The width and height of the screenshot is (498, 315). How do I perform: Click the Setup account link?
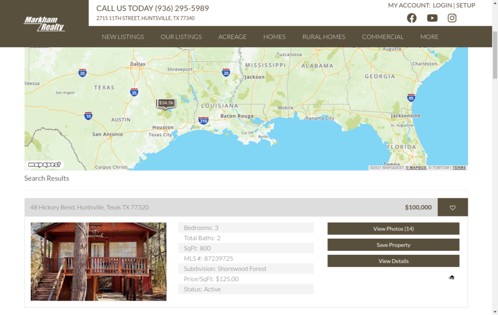465,5
